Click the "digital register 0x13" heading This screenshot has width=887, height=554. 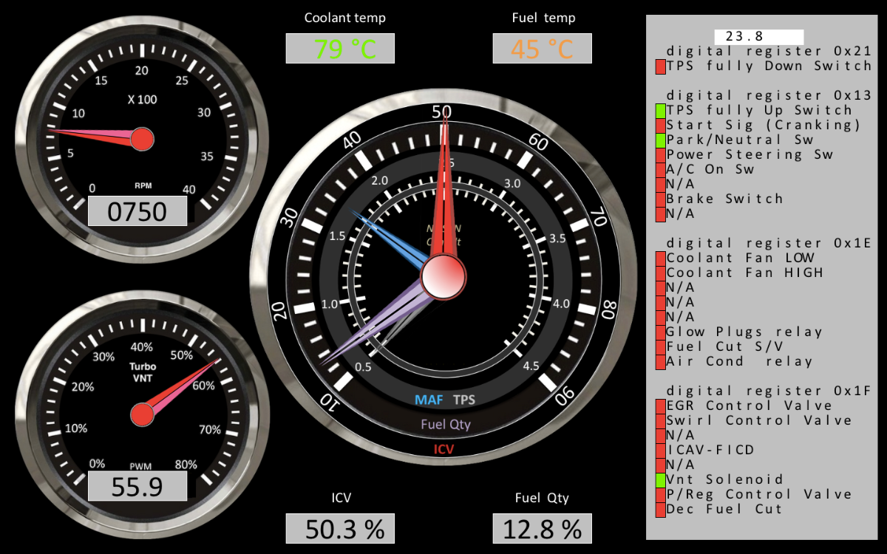tap(769, 95)
